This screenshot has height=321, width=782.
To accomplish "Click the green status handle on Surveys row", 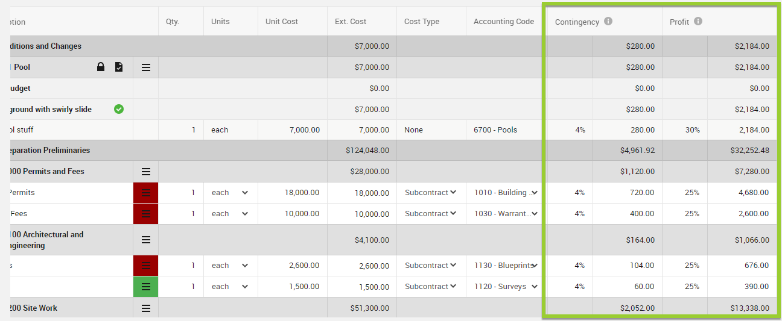I will tap(146, 287).
